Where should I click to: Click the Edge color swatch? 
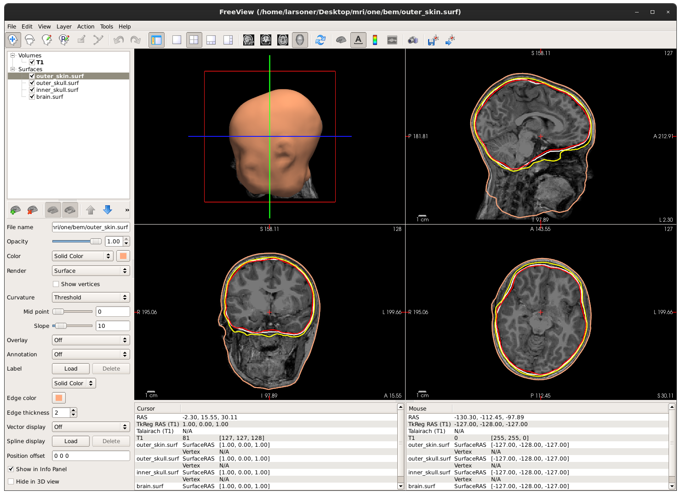59,398
